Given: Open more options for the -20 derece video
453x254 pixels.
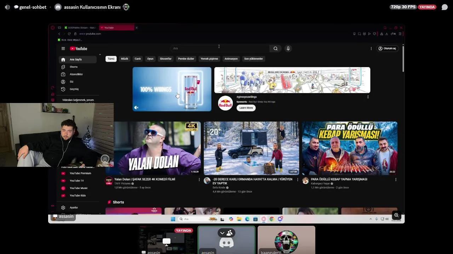Looking at the screenshot, I should (297, 180).
